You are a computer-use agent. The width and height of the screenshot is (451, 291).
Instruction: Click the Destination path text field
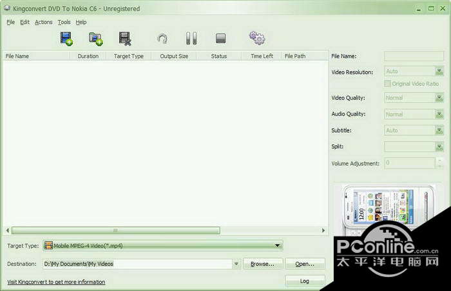point(137,264)
